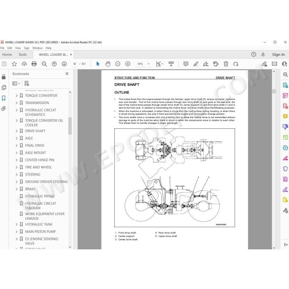Toggle the page thumbnails panel icon
Screen dimensions: 289x289
[4, 88]
